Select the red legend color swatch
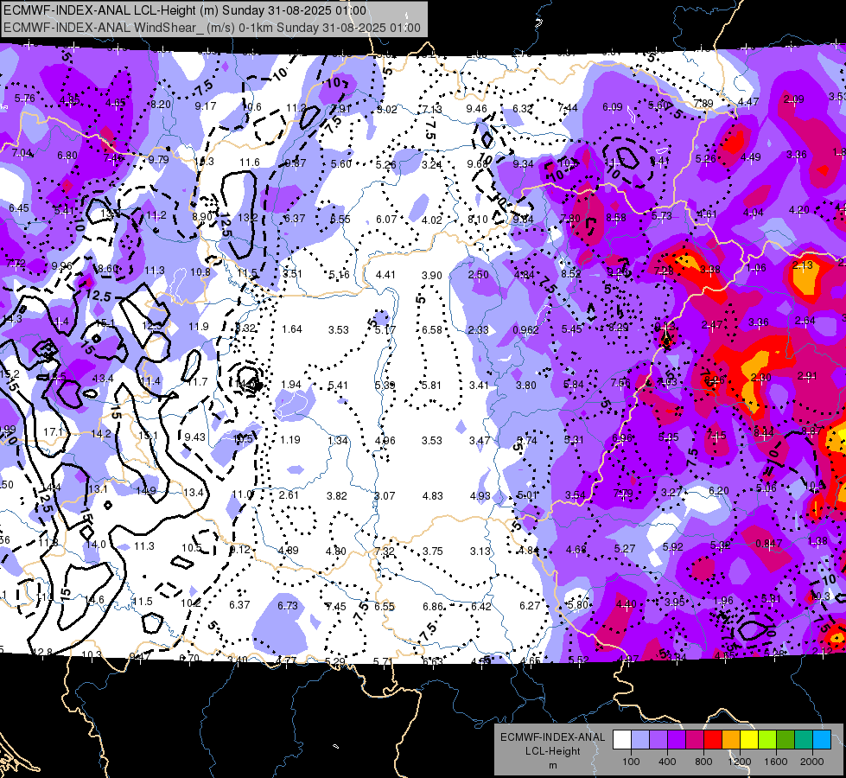846x778 pixels. tap(713, 740)
